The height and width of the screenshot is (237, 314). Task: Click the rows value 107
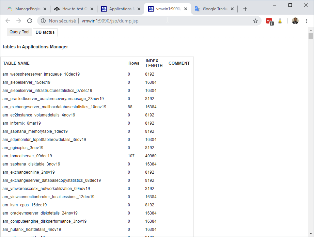click(x=131, y=156)
